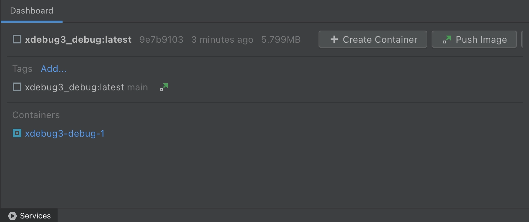Select the image ID 9e7b9103
The height and width of the screenshot is (222, 529).
pyautogui.click(x=161, y=39)
